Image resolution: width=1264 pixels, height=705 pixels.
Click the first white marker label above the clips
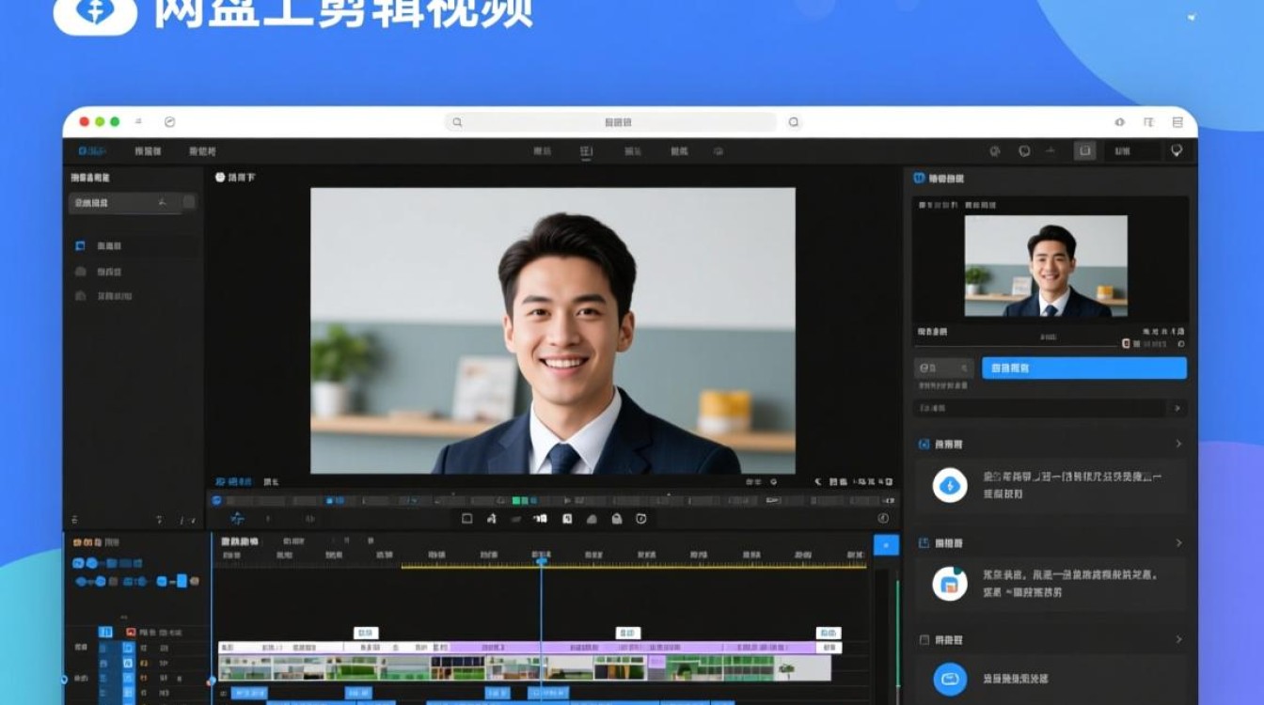point(366,633)
